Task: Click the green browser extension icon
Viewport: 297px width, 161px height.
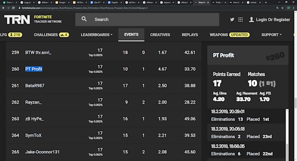Action: point(289,8)
